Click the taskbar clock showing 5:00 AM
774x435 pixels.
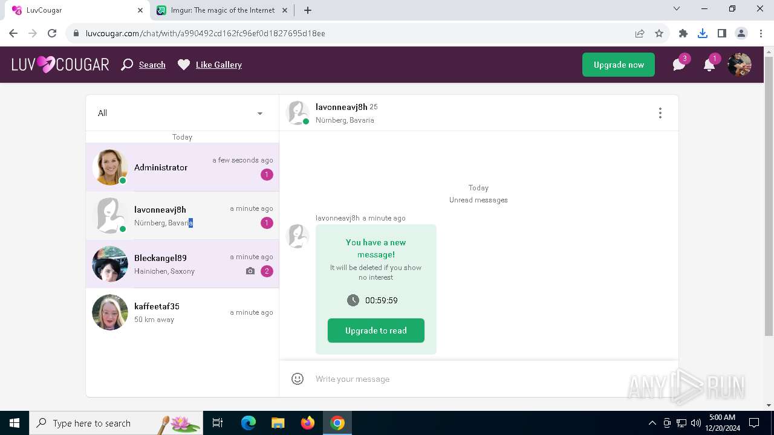coord(722,423)
